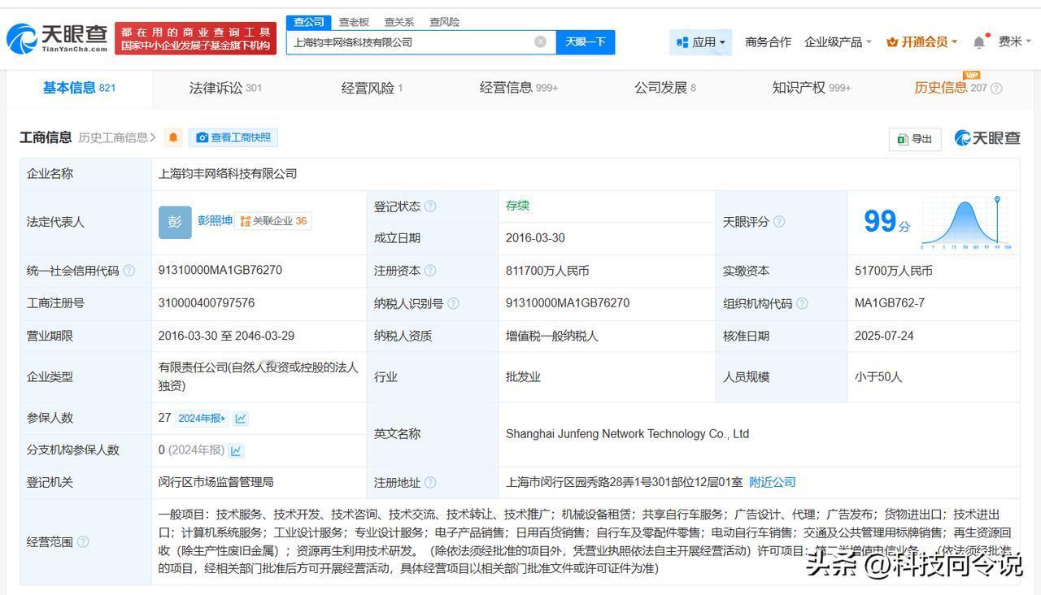This screenshot has width=1041, height=595.
Task: Click the 增值税一般纳税人 taxpayer qualification
Action: point(551,336)
